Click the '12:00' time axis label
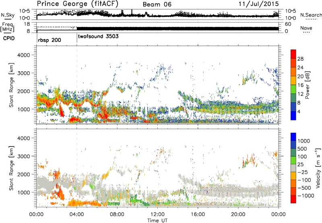The image size is (322, 223). [x=157, y=215]
